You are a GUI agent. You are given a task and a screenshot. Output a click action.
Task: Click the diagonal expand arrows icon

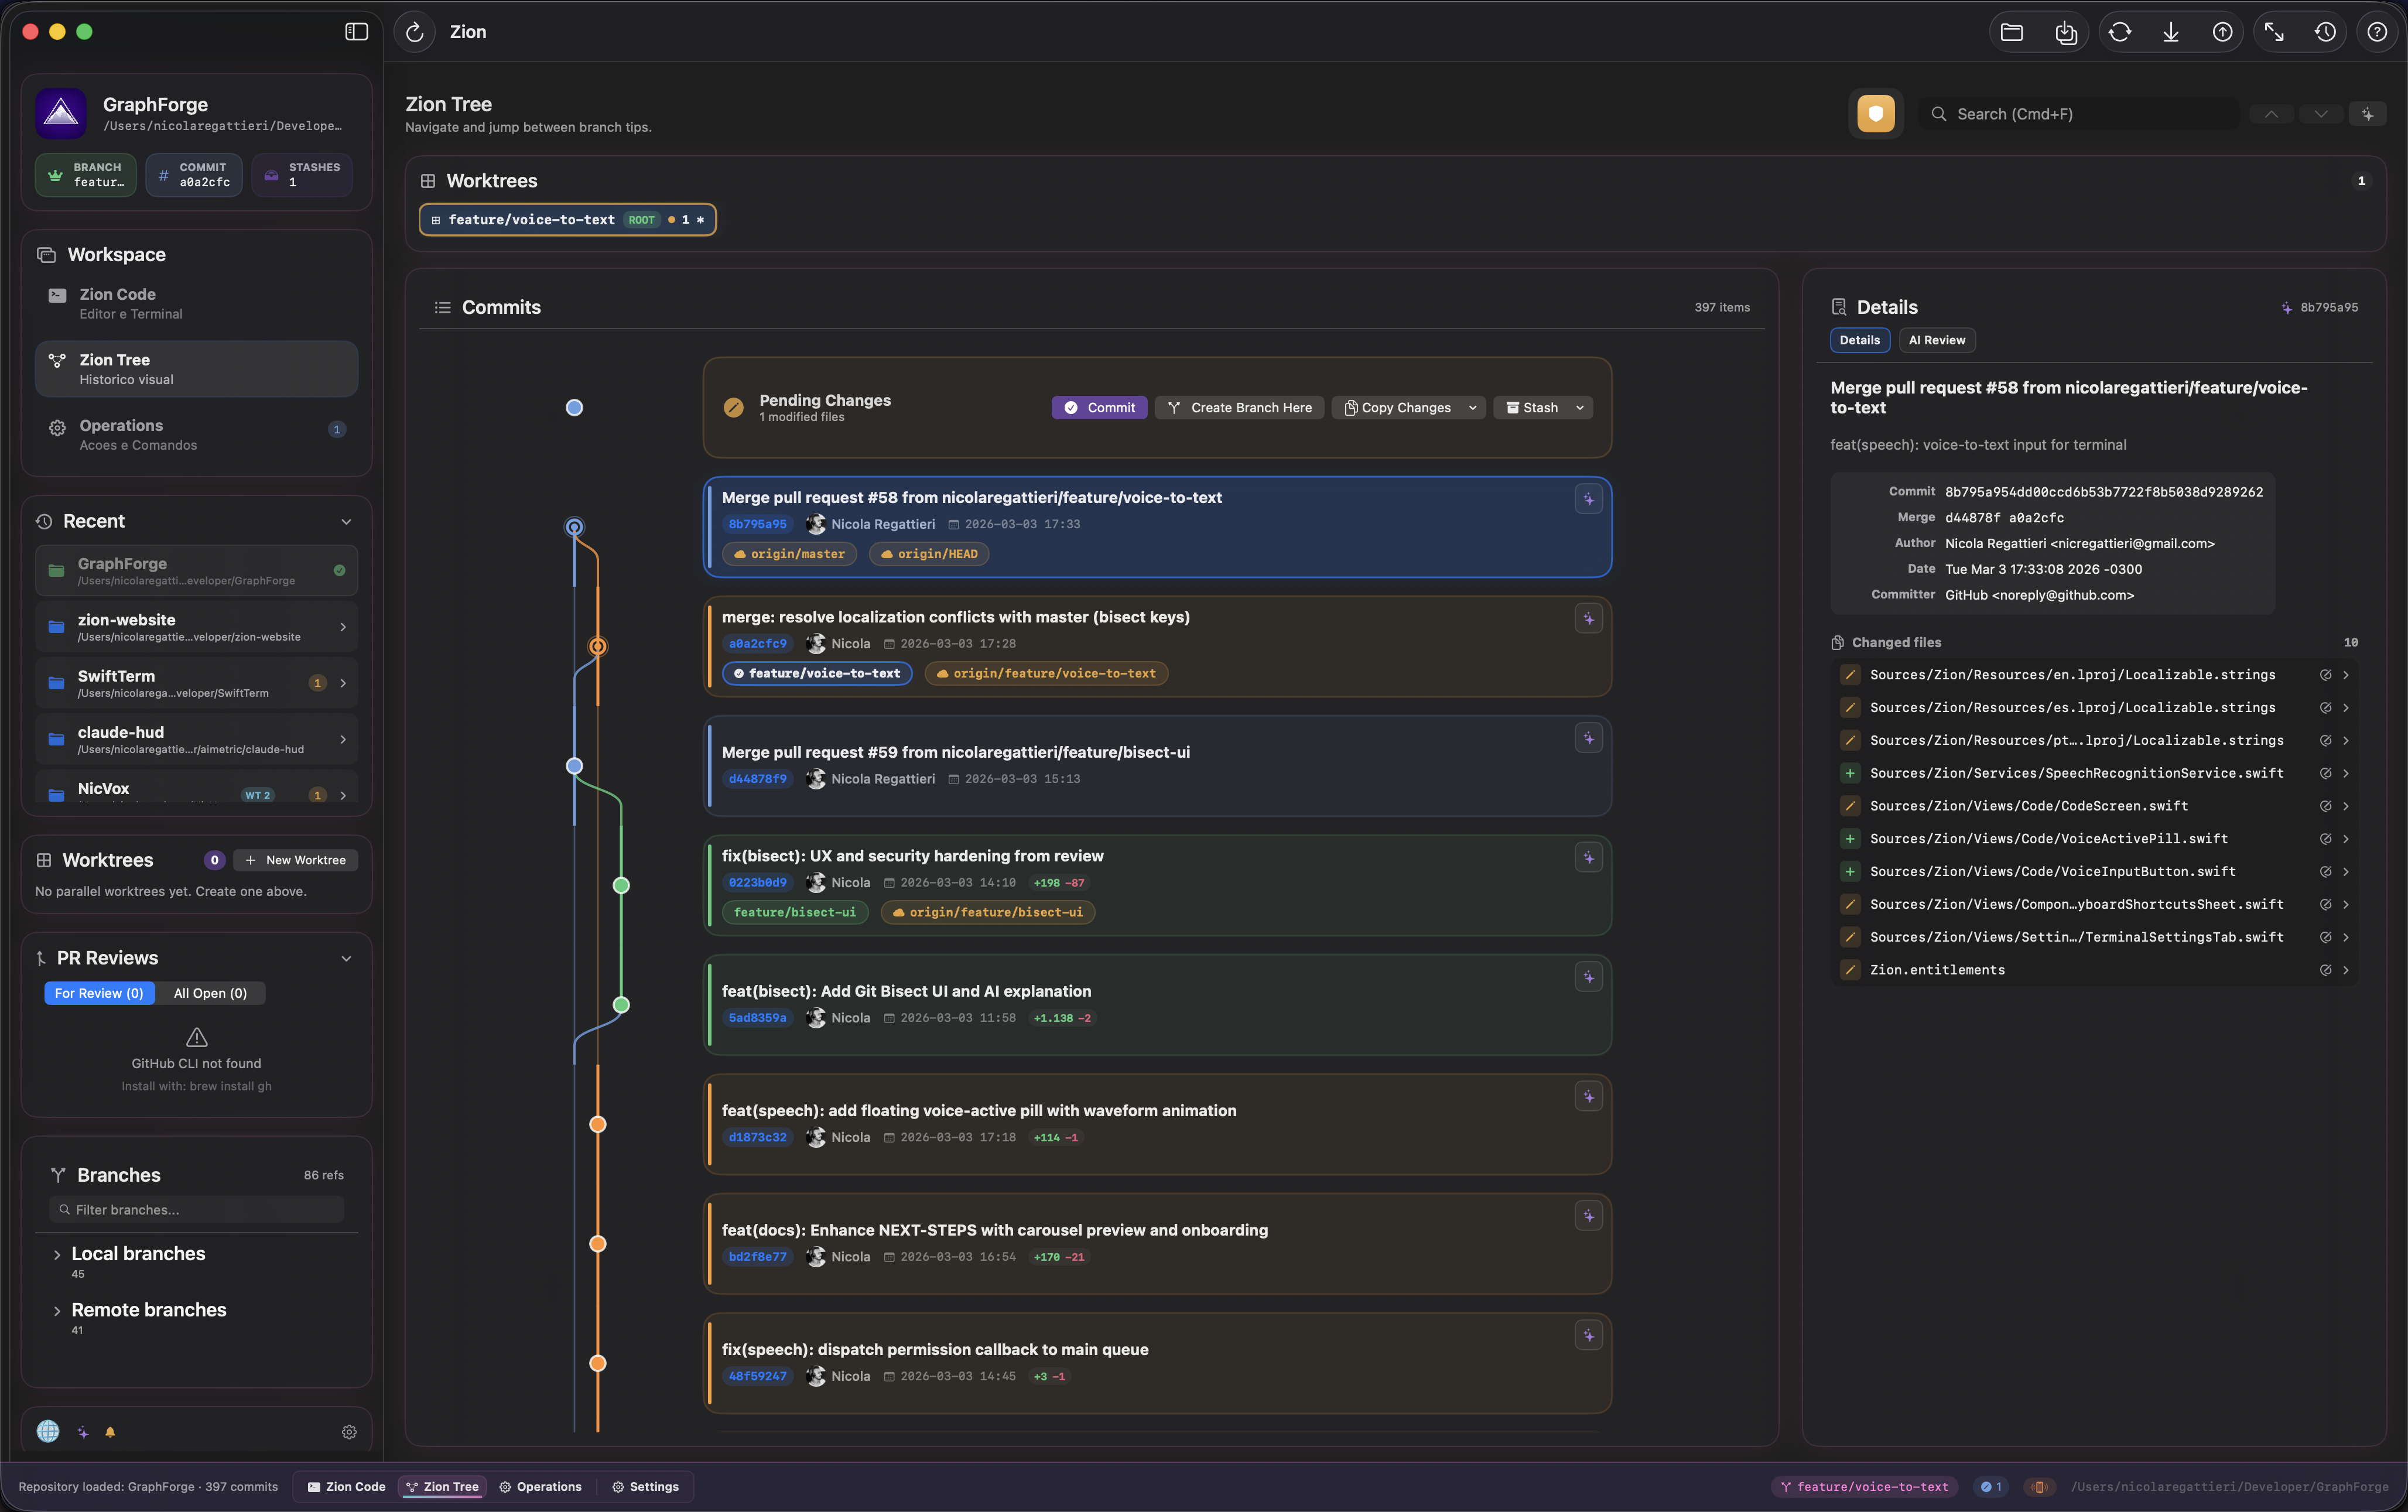(2274, 32)
